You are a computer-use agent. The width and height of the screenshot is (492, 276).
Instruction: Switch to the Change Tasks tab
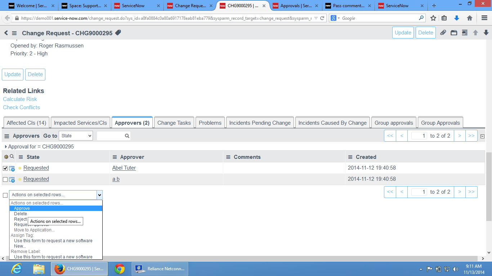(174, 123)
